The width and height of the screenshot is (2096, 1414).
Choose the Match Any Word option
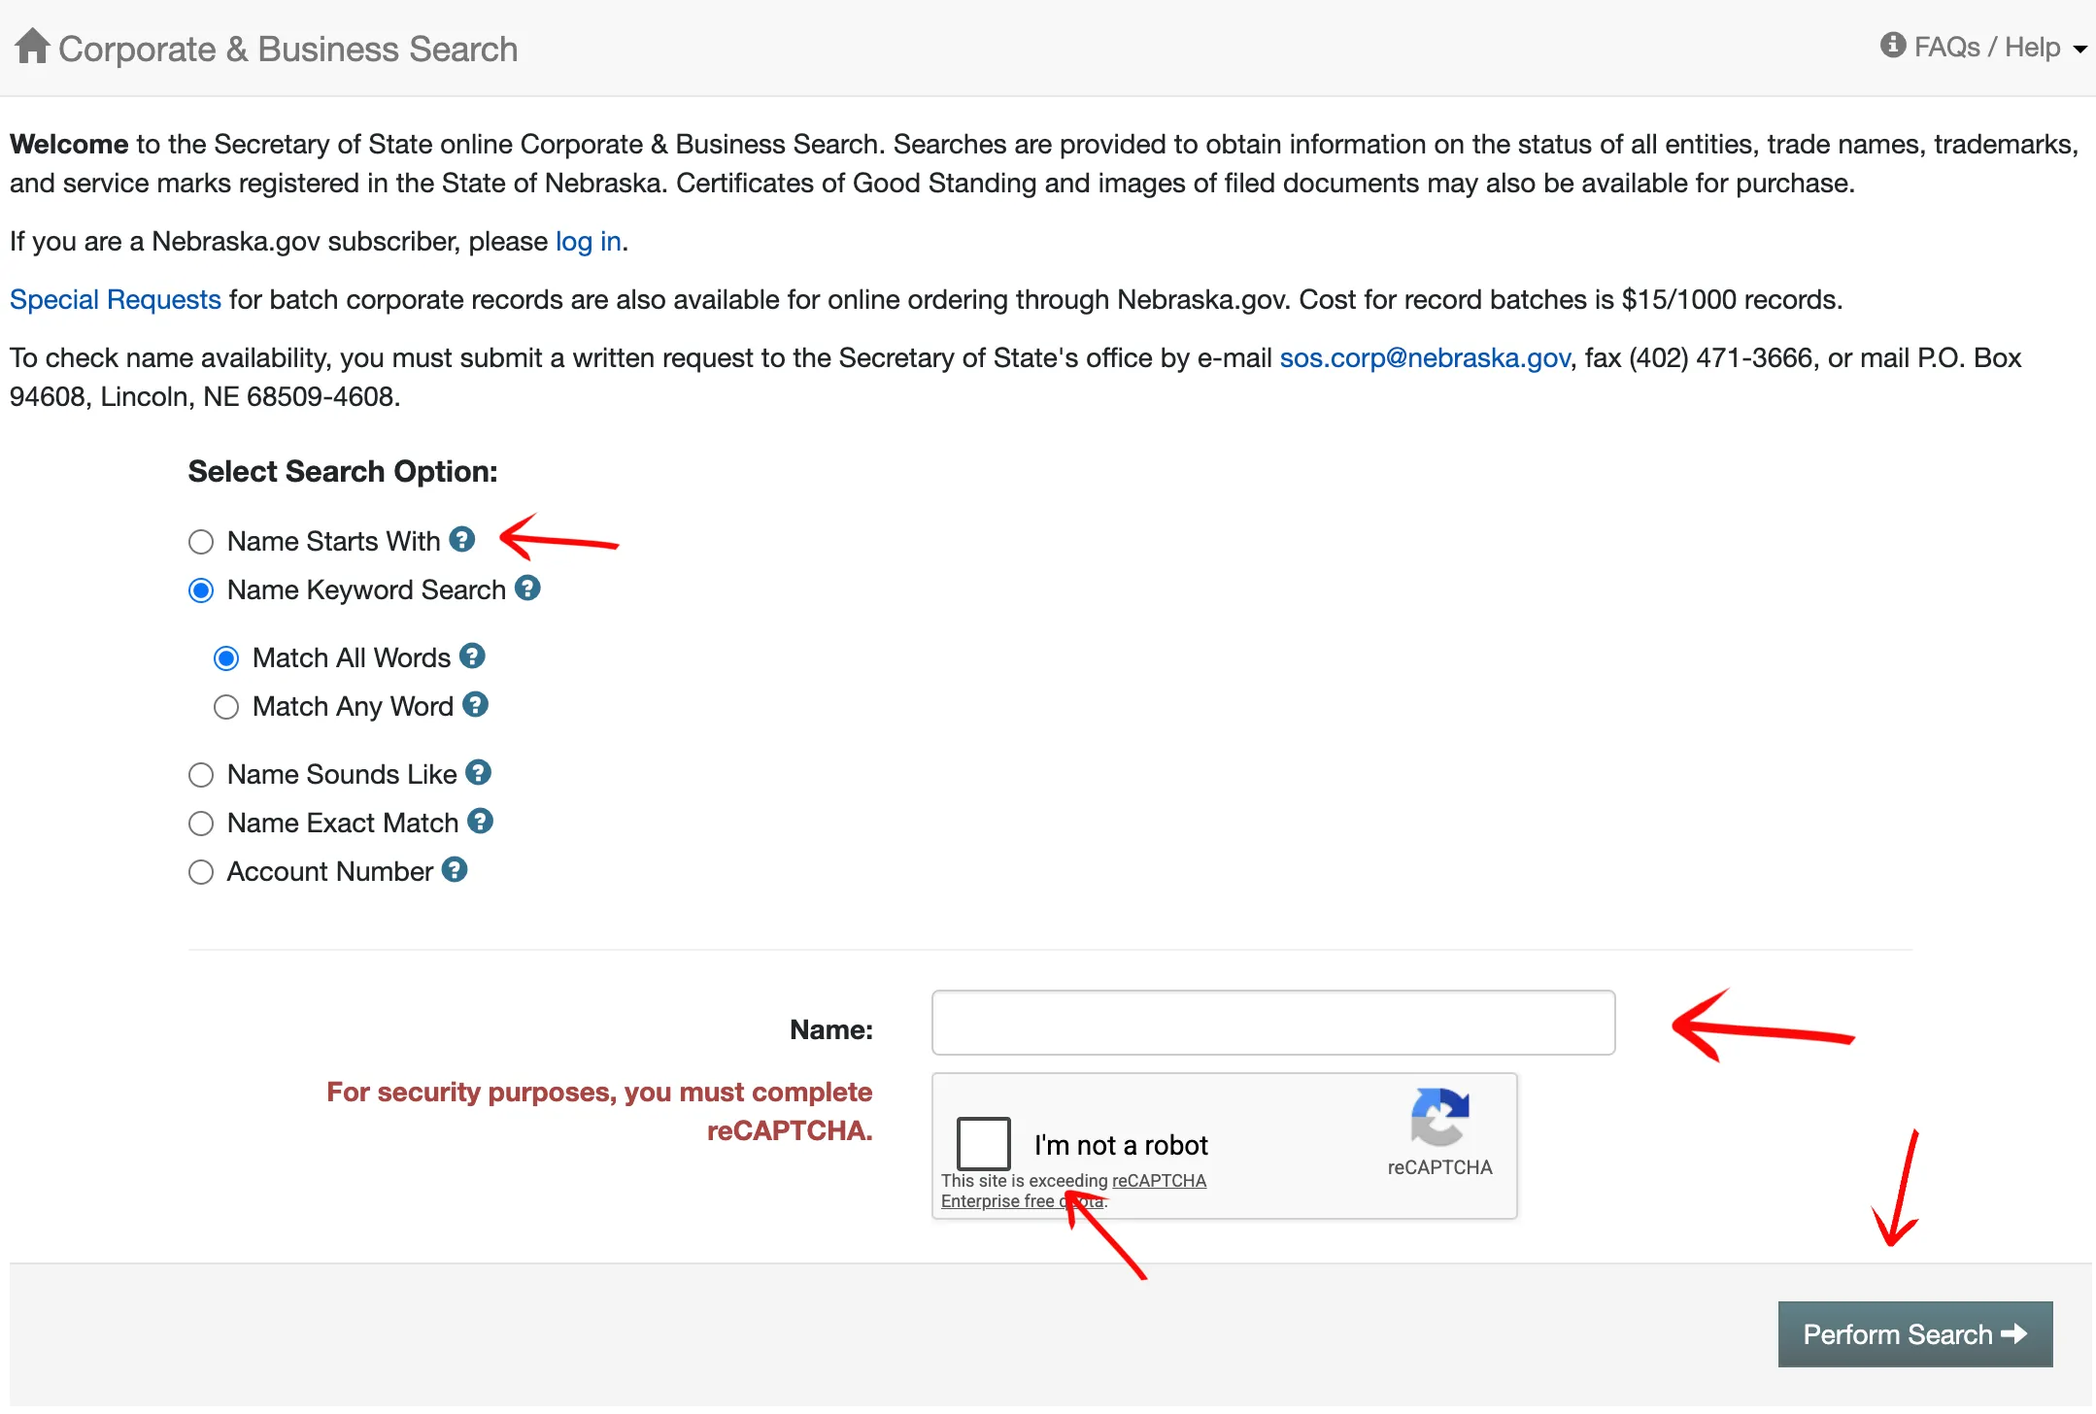point(226,707)
